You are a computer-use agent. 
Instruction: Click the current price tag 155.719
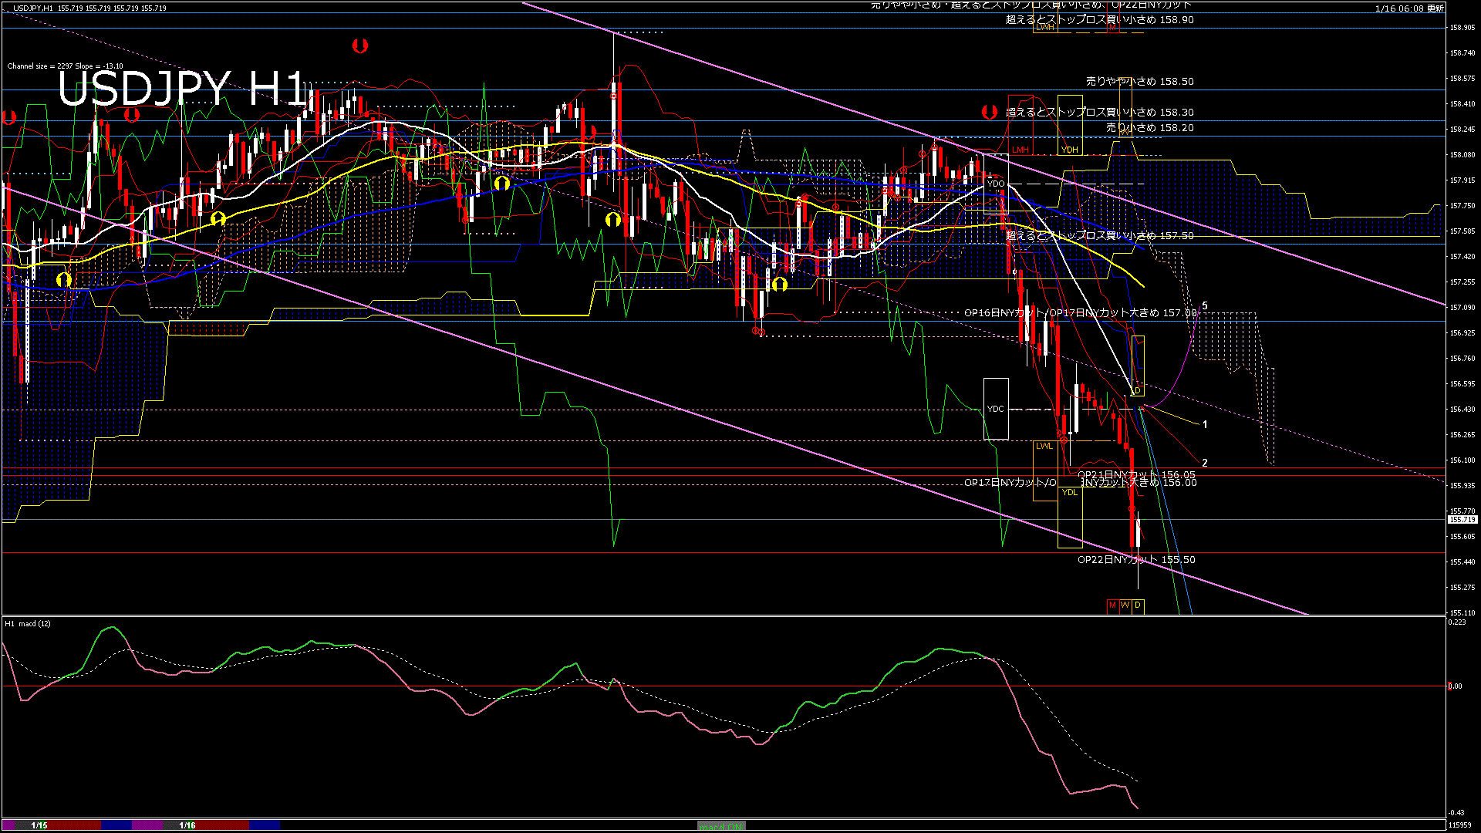pyautogui.click(x=1462, y=520)
